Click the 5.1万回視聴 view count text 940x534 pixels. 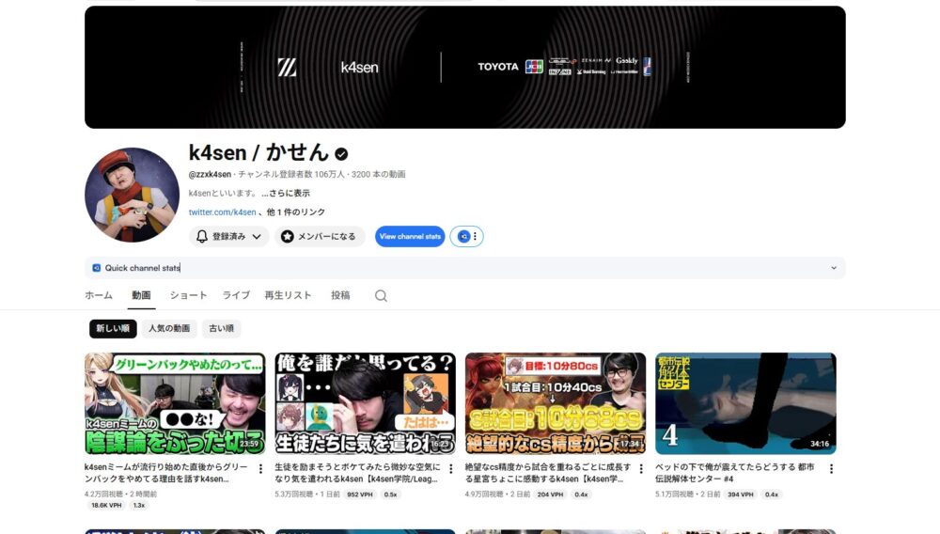674,495
